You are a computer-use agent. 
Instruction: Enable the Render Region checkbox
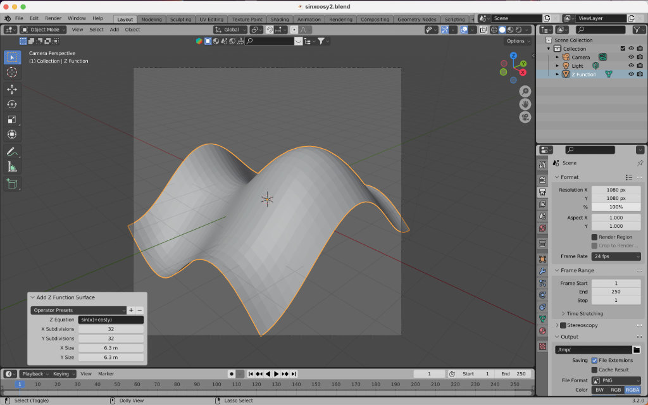594,237
